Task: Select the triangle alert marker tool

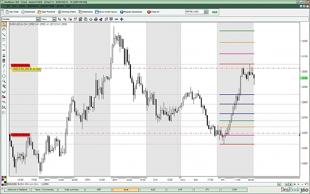Action: pyautogui.click(x=4, y=56)
